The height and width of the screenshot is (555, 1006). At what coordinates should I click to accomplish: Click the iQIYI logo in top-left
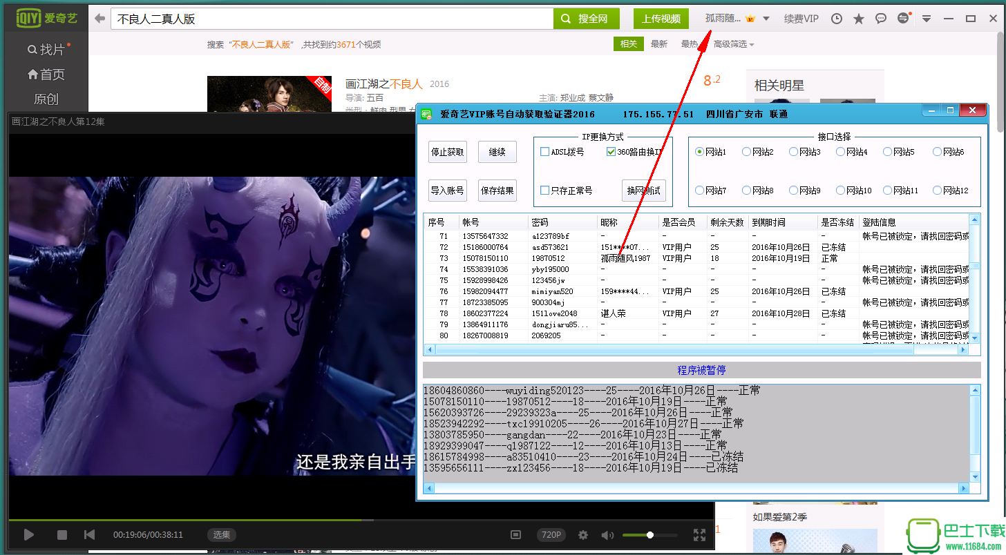(46, 19)
